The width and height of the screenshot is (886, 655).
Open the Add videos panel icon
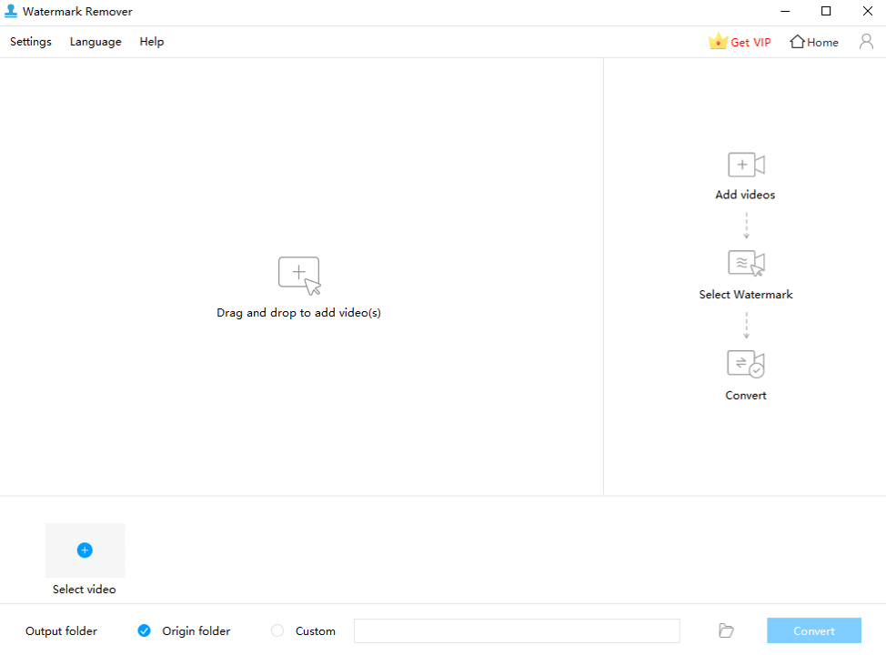745,165
